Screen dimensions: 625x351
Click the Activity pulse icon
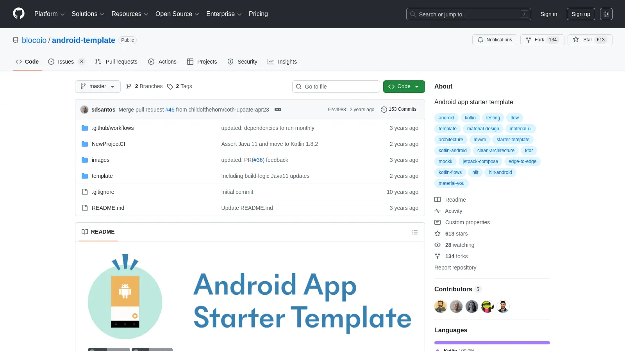point(437,211)
